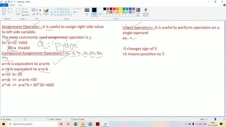Click the taskbar search box
Viewport: 226px width, 127px height.
[x=32, y=124]
